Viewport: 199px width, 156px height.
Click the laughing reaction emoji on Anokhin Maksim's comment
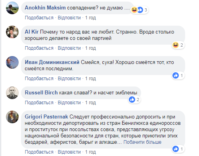(x=134, y=10)
